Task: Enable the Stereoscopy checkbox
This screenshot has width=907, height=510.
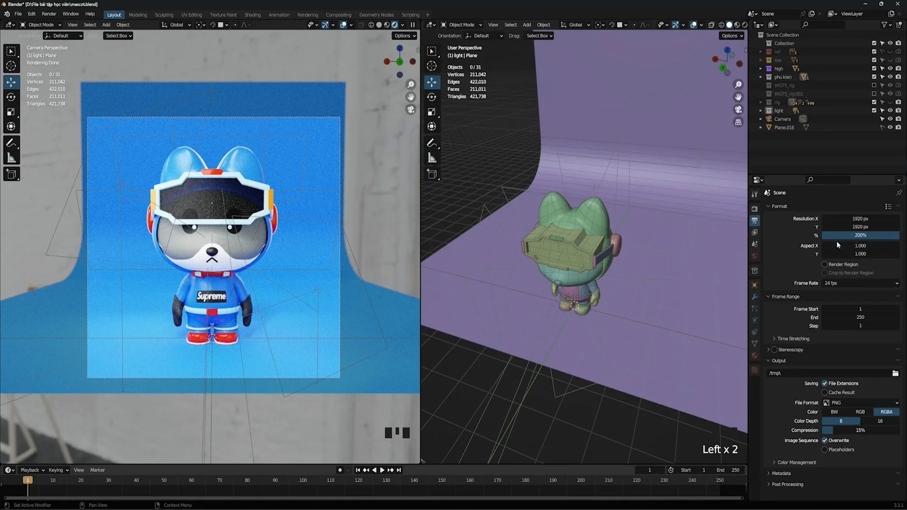Action: (x=774, y=349)
